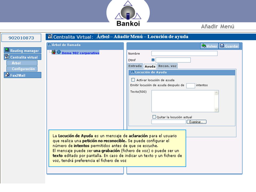Switch to the Entrada tab
Image resolution: width=256 pixels, height=192 pixels.
click(x=135, y=66)
